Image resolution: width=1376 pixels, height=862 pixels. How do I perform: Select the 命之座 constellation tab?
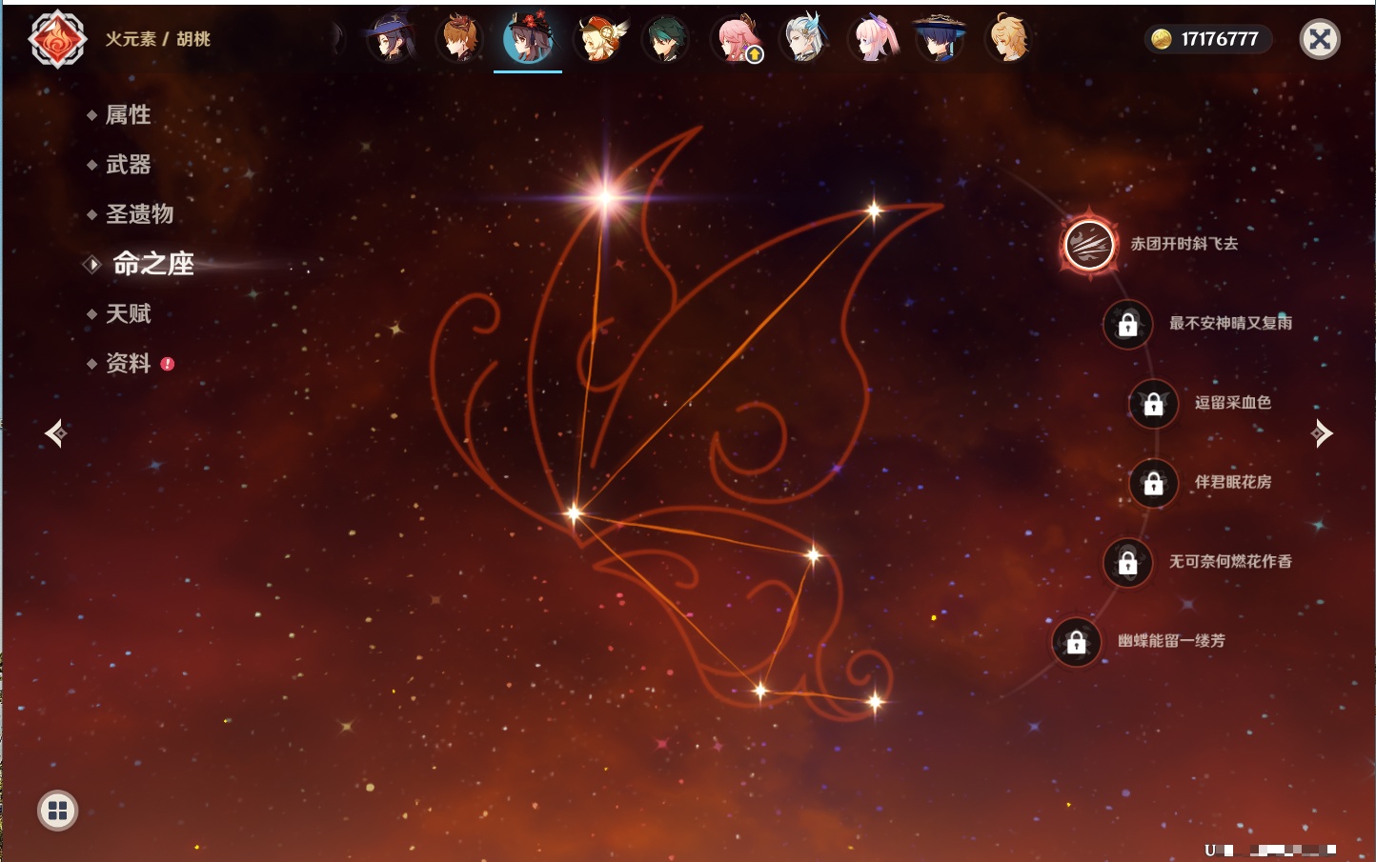(x=152, y=264)
